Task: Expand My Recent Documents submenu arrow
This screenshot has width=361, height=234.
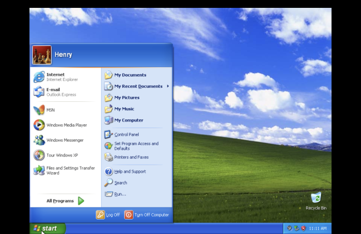Action: (168, 86)
